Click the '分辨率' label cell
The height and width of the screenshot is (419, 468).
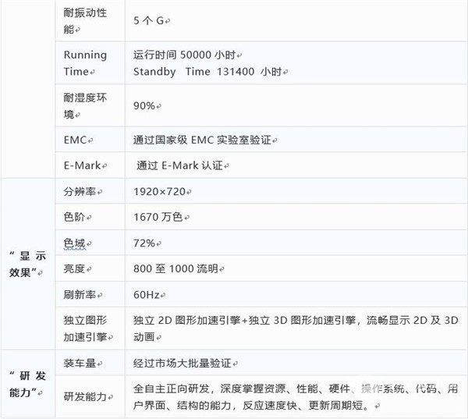tap(81, 191)
